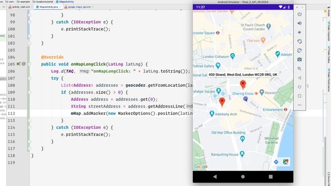Tap the London Coliseum place pin
Viewport: 331px width, 186px height.
click(232, 56)
